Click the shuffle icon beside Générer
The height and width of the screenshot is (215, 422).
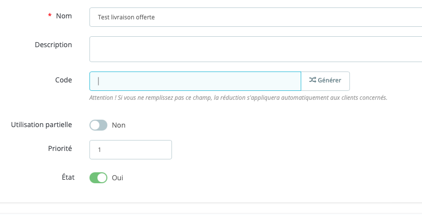[x=313, y=80]
